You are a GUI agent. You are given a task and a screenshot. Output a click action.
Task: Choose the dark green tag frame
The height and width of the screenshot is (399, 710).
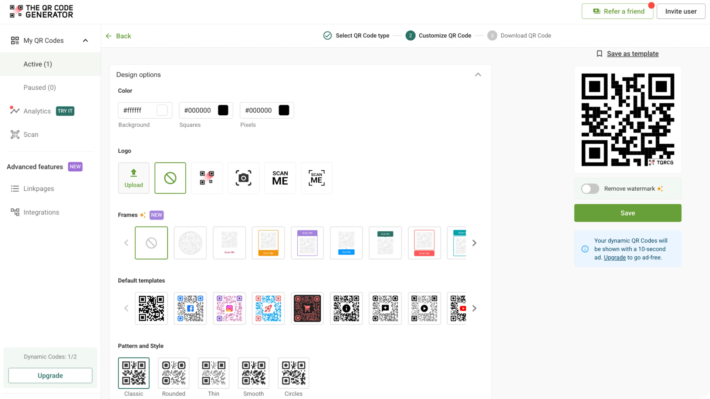(385, 243)
